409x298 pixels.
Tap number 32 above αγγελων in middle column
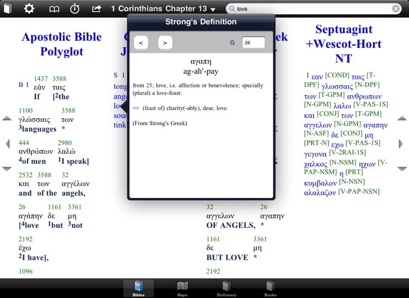click(210, 207)
